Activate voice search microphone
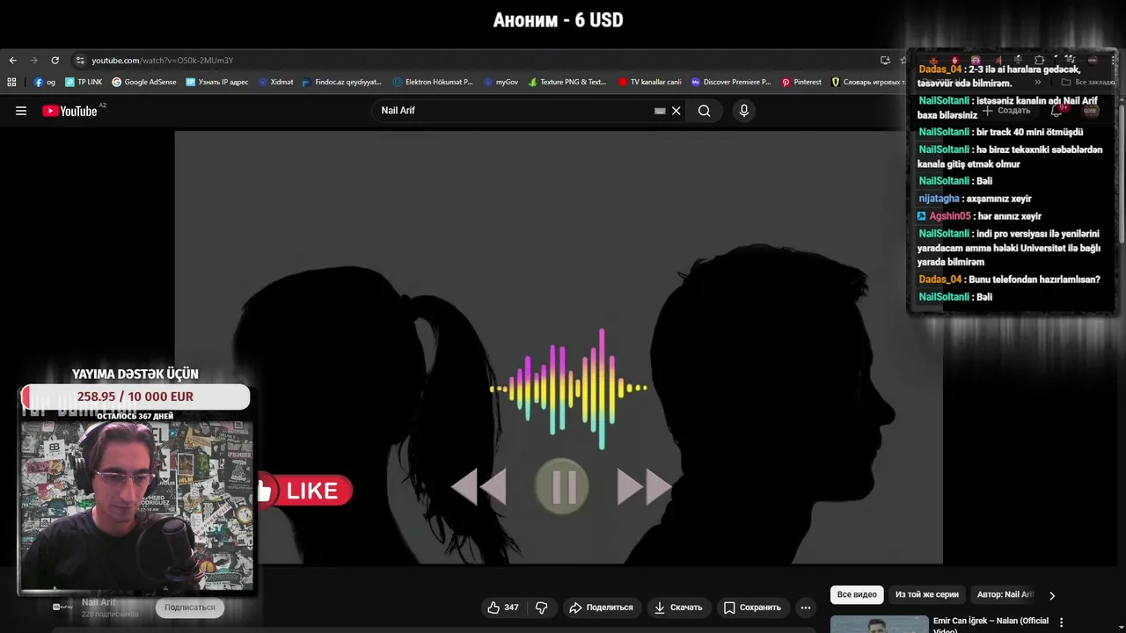Viewport: 1126px width, 633px height. point(744,111)
